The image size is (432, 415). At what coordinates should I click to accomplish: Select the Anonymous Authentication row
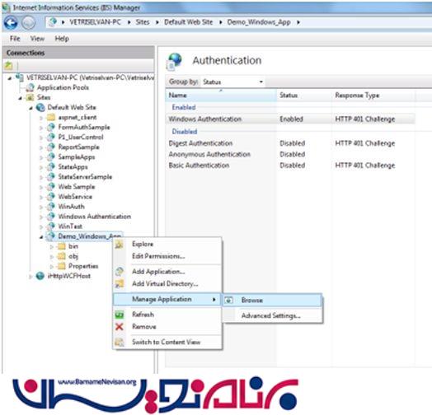click(x=291, y=154)
